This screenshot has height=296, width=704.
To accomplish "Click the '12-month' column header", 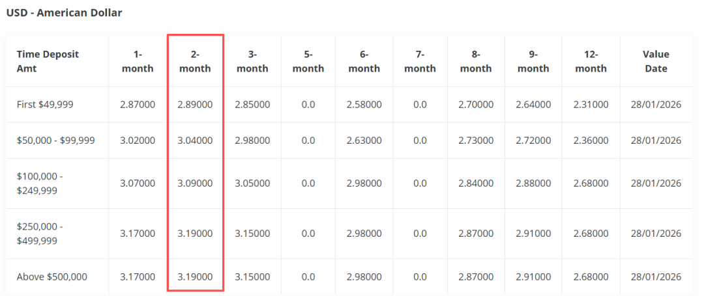I will pyautogui.click(x=591, y=61).
